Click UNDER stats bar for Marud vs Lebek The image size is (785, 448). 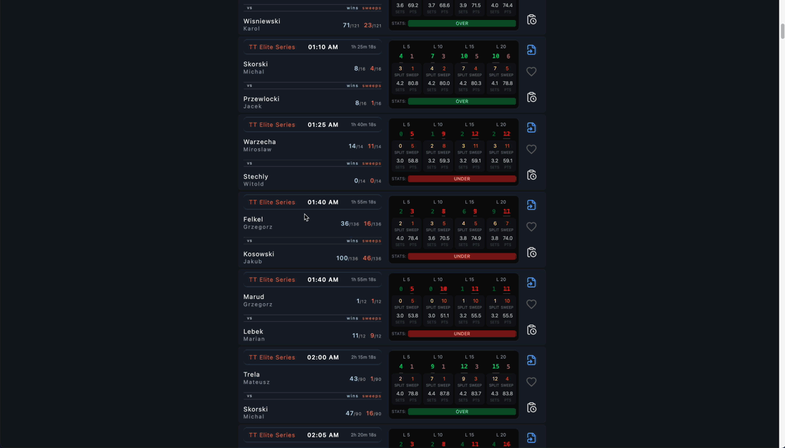click(x=462, y=334)
